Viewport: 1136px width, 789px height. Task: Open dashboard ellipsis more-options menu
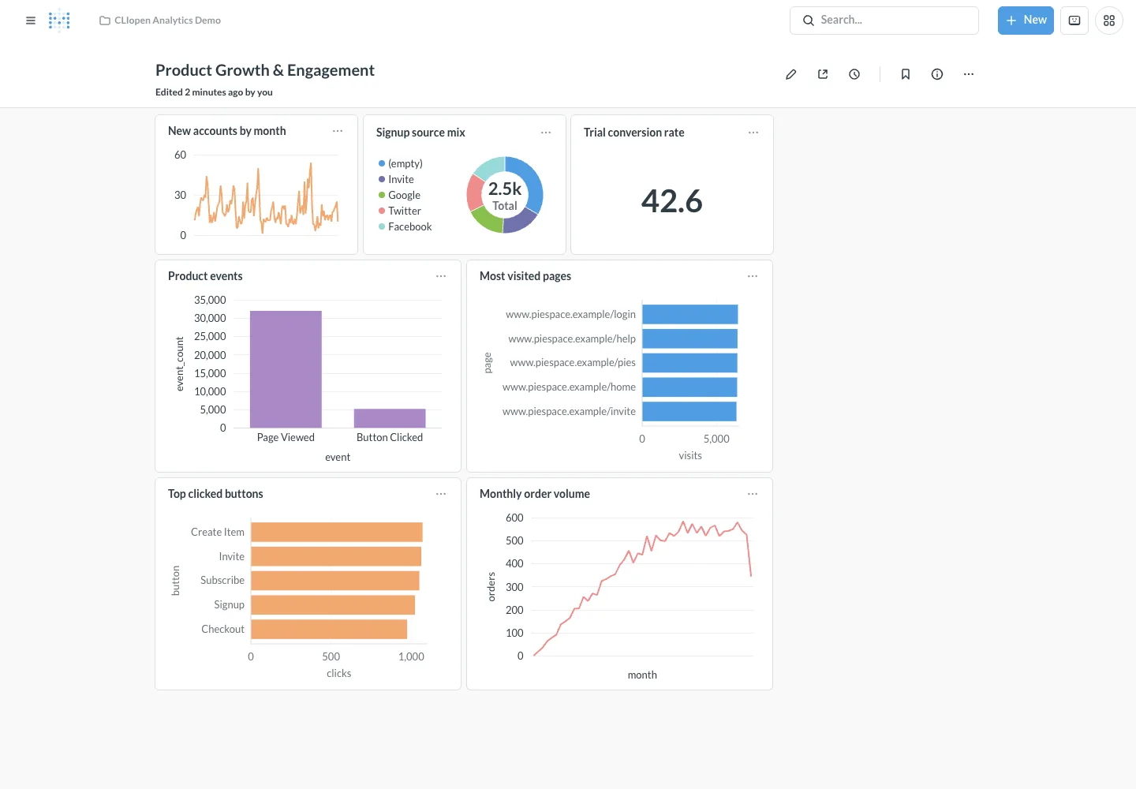969,74
